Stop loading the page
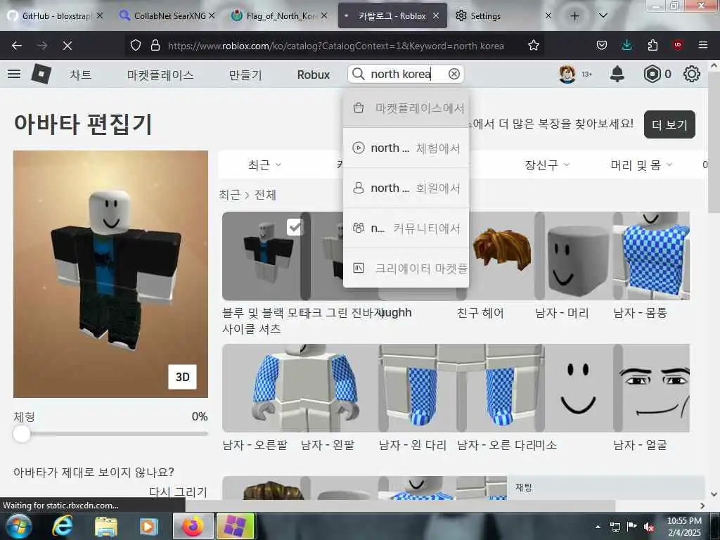720x540 pixels. (67, 46)
